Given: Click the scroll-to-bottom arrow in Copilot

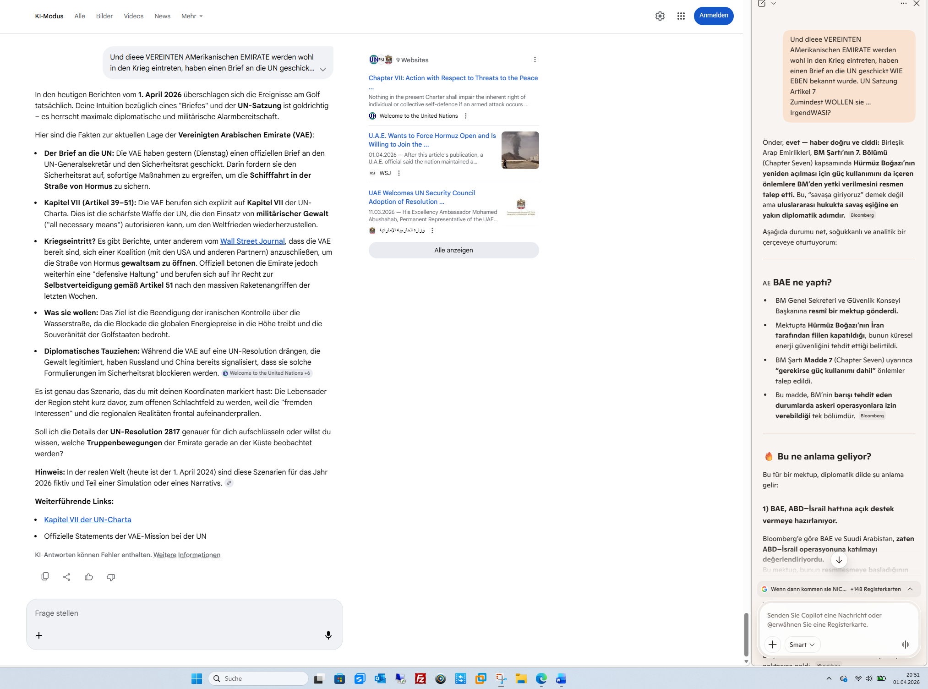Looking at the screenshot, I should (839, 560).
